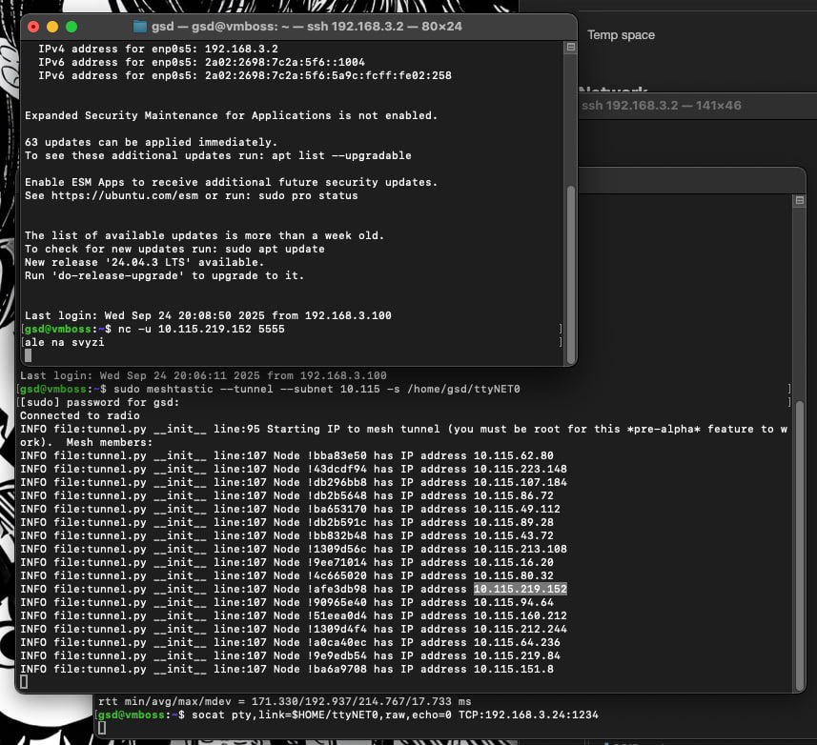
Task: Click the folder proxy icon in the terminal title
Action: coord(140,27)
